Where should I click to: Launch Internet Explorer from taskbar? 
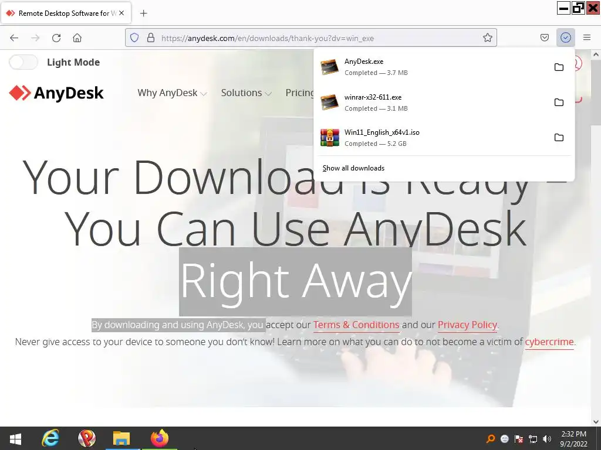coord(50,438)
